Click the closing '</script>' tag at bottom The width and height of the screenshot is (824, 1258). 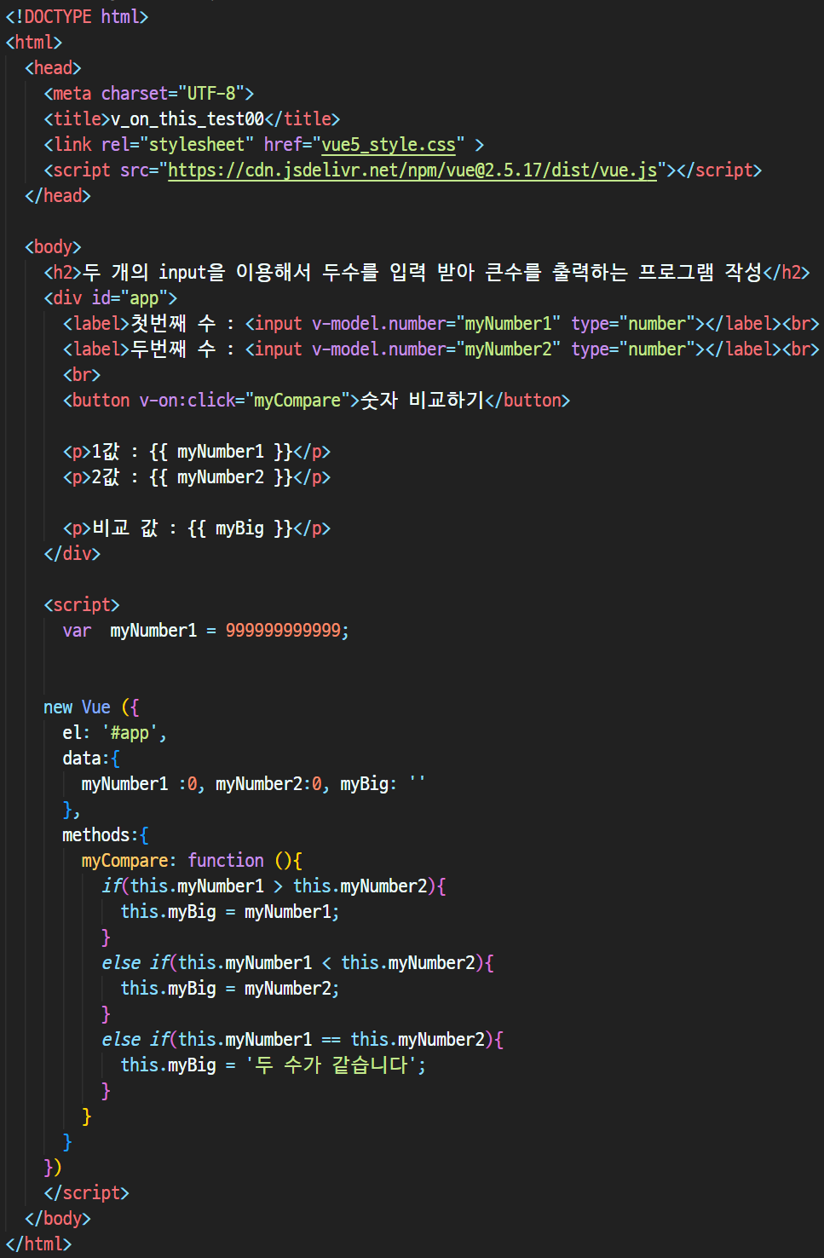coord(86,1193)
